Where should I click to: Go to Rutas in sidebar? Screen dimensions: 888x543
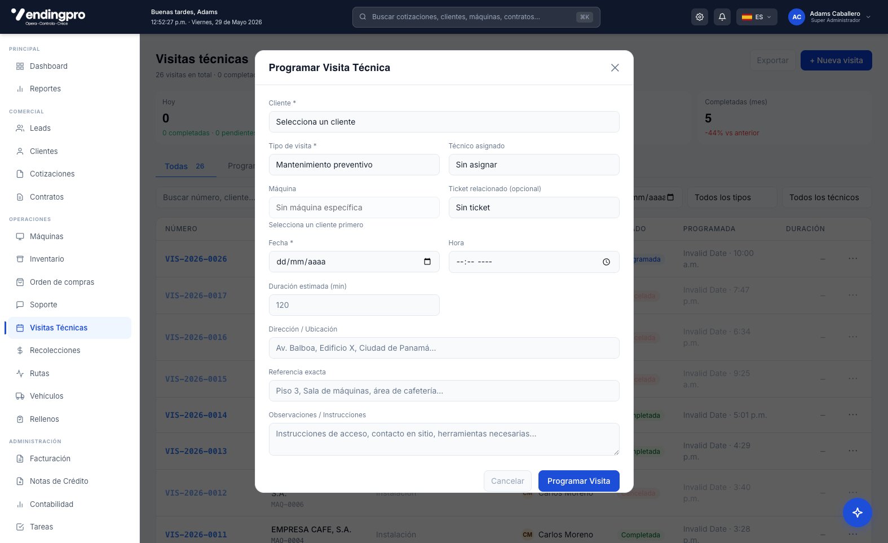click(x=68, y=373)
